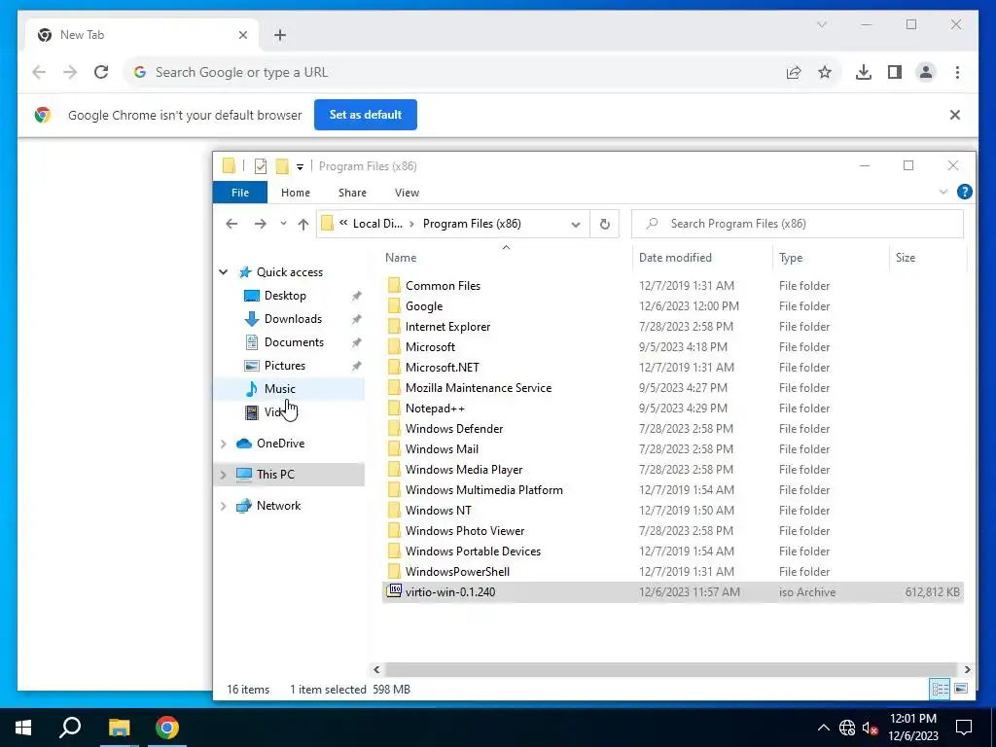
Task: Click the Search Program Files (x86) box
Action: coord(798,224)
